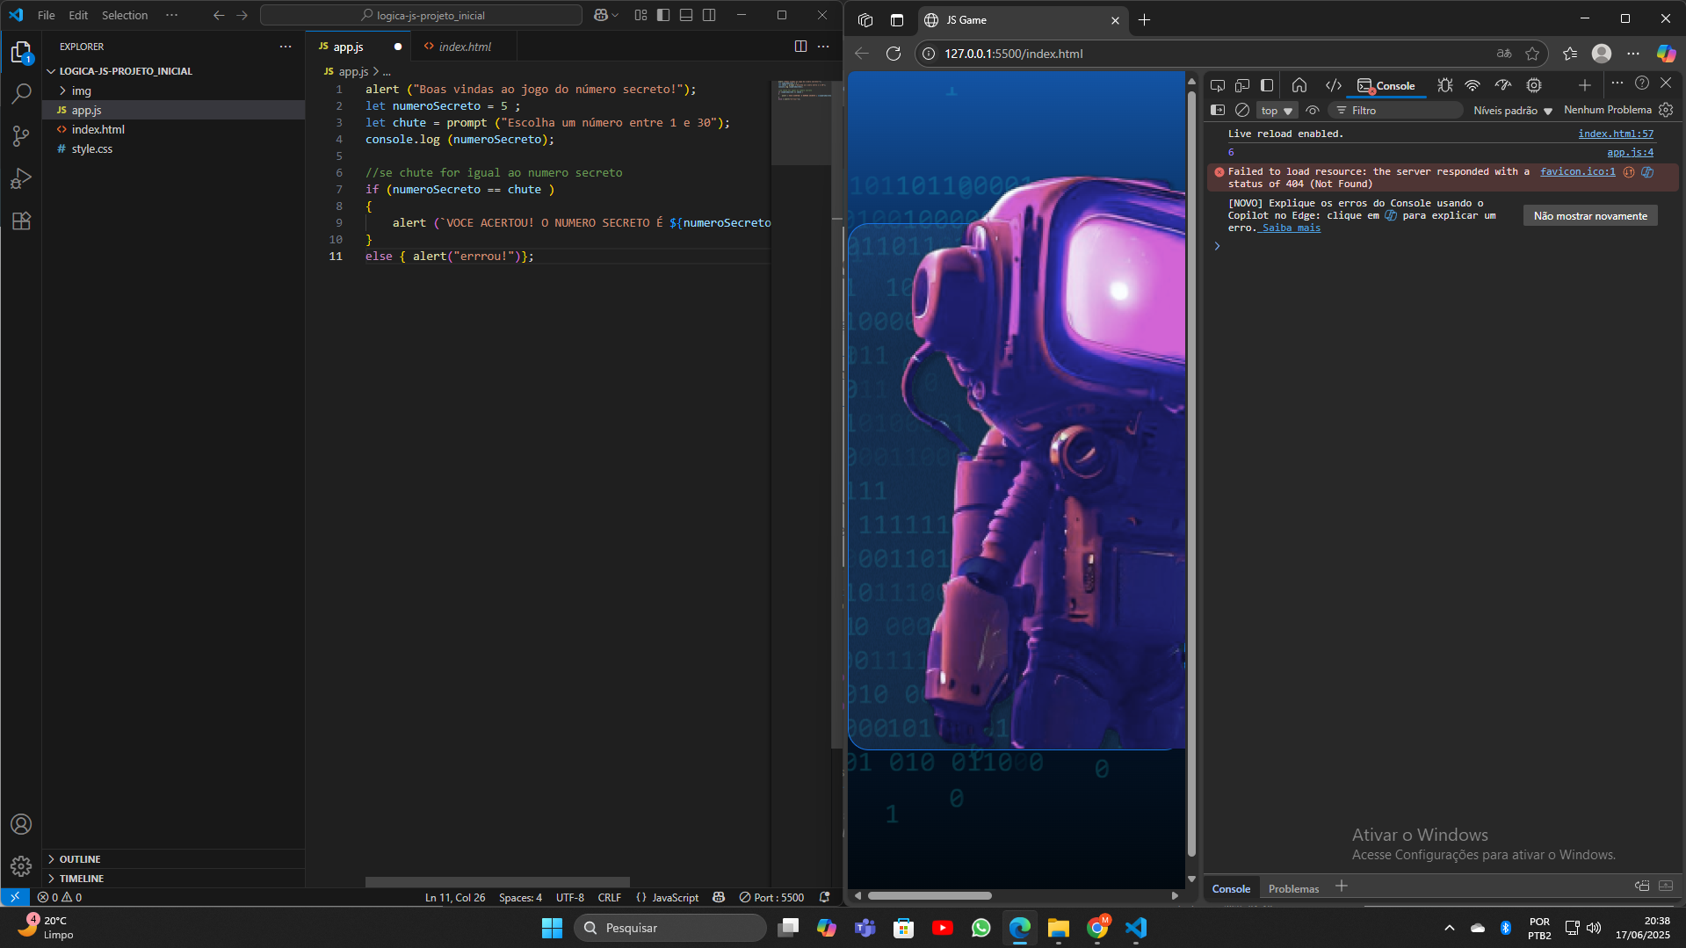Screen dimensions: 1686x948
Task: Switch to the Problemas tab in DevTools drawer
Action: [x=1293, y=888]
